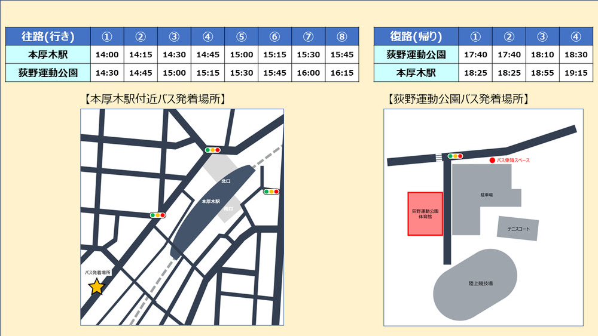Viewport: 598px width, 336px height.
Task: Select column ⑧ header in outbound table
Action: click(x=342, y=36)
